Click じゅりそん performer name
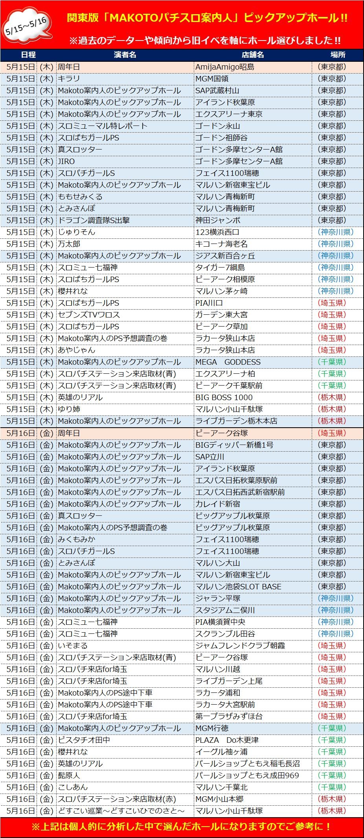Screen dimensions: 364x838 [x=77, y=232]
